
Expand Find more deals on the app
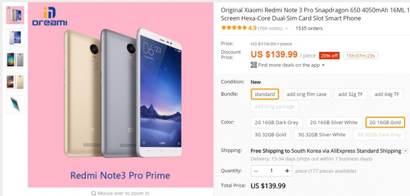click(x=323, y=65)
